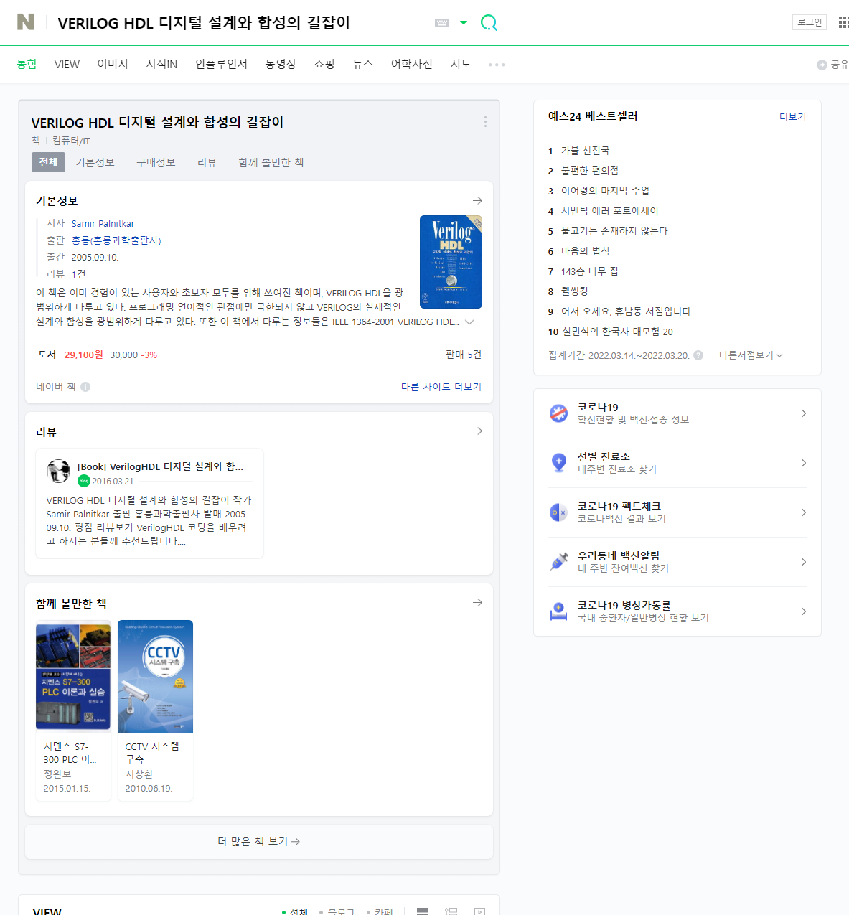Screen dimensions: 849x915
Task: Click publisher link 홍릉(홍릉과학출판사)
Action: (116, 240)
